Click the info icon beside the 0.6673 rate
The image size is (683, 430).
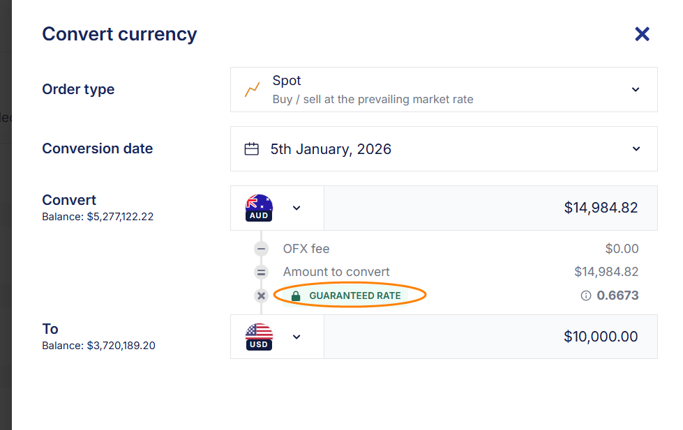[x=585, y=295]
